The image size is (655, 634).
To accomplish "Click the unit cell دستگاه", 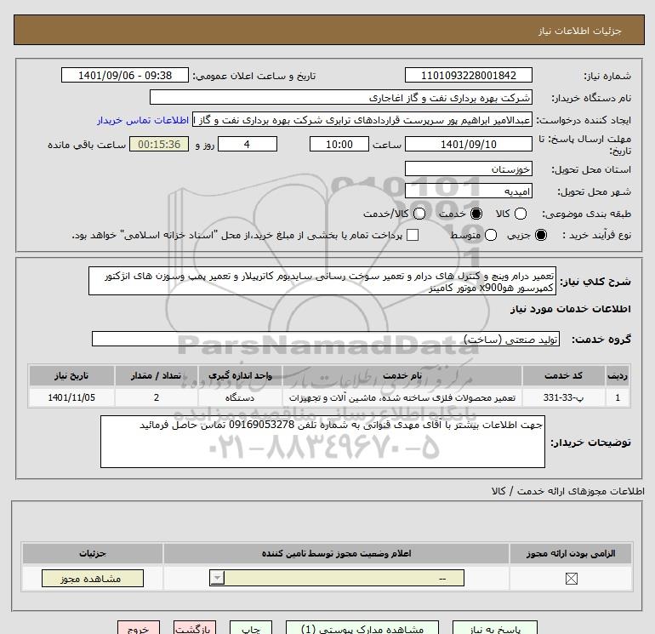I will (240, 397).
